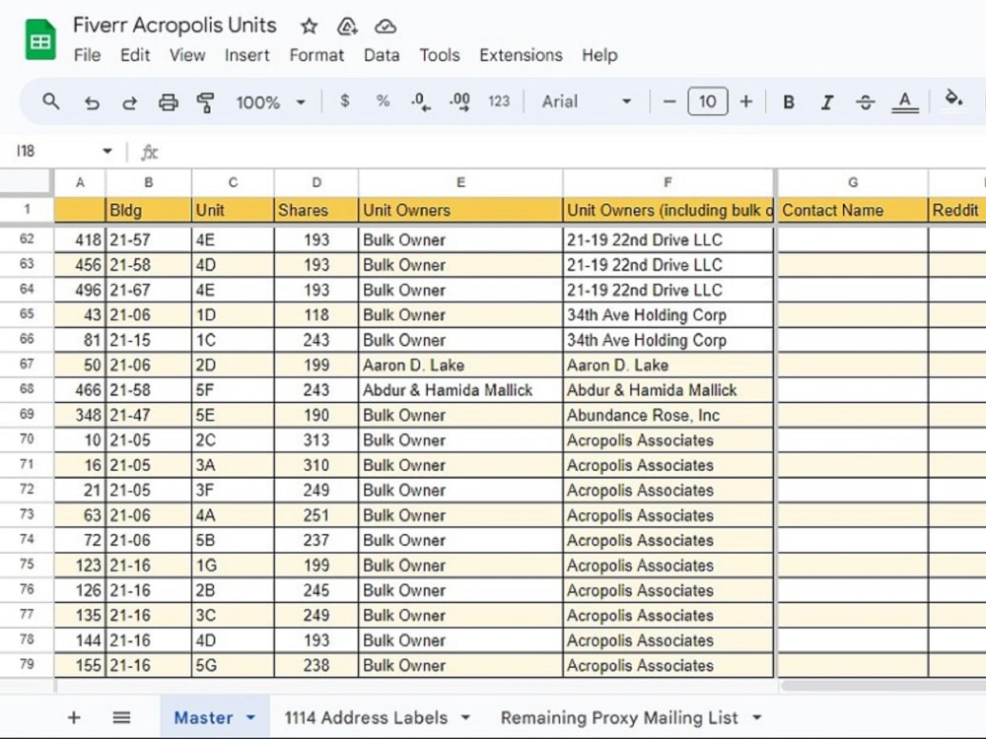
Task: Open the text color picker
Action: click(x=905, y=101)
